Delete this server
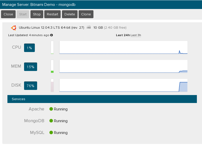The image size is (202, 145). (70, 14)
